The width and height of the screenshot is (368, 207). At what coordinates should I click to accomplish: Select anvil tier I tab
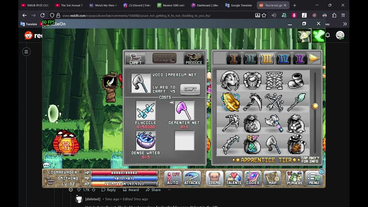tap(234, 59)
